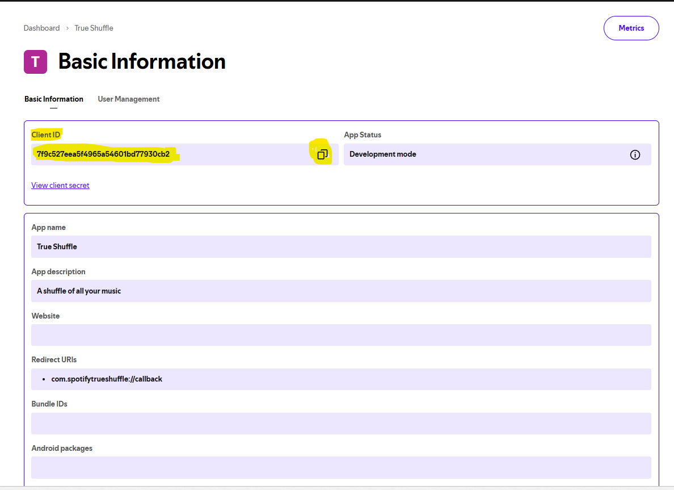Open the Metrics button

(x=631, y=28)
